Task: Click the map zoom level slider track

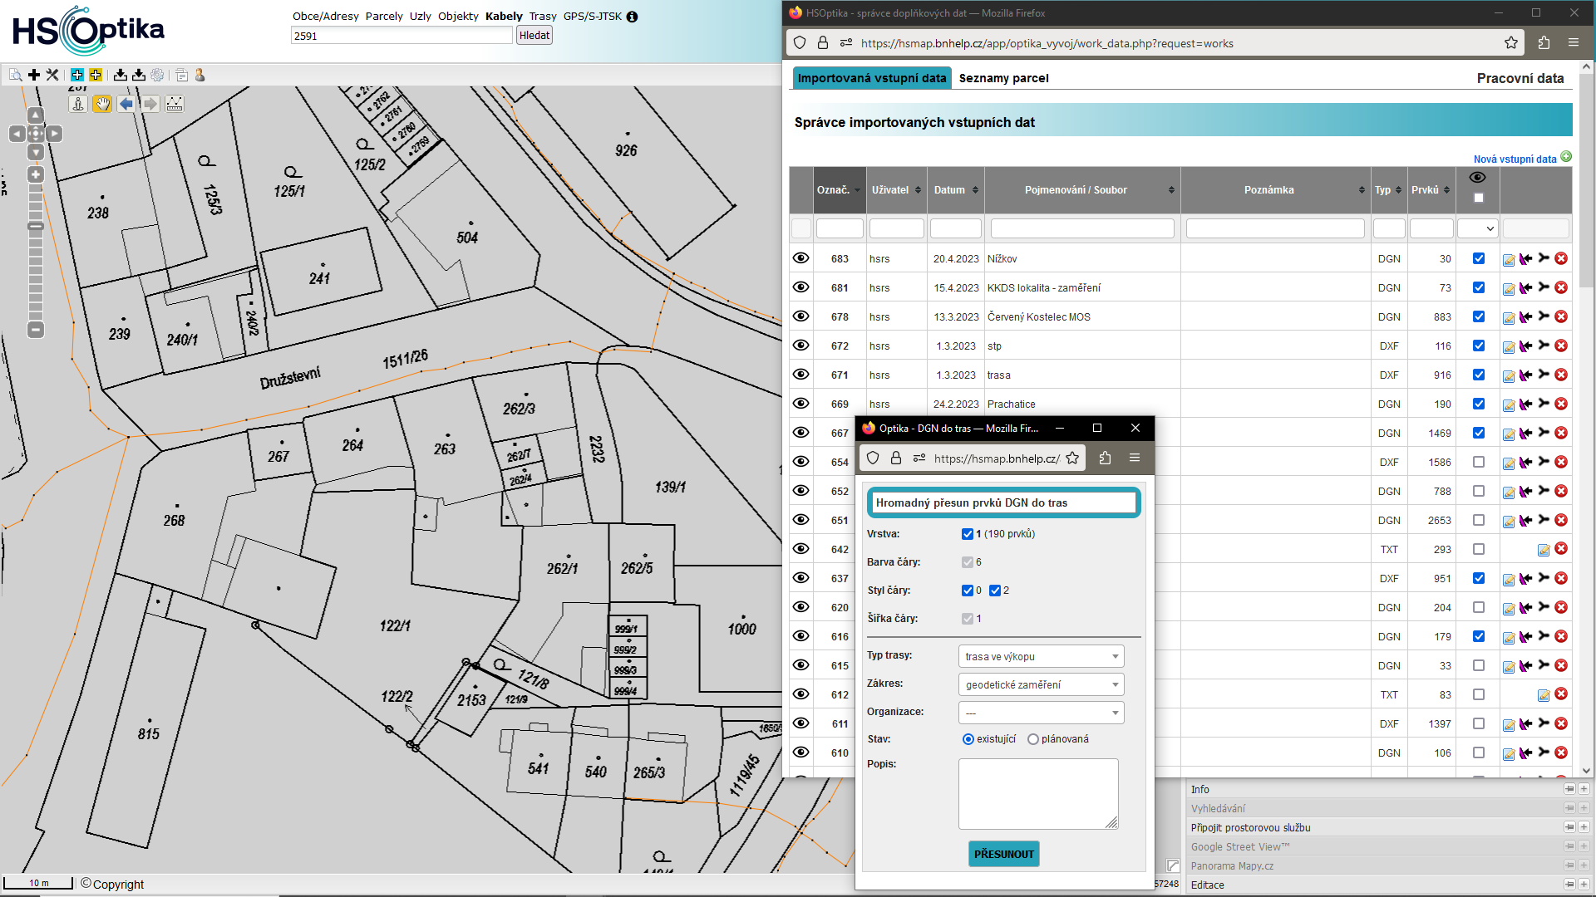Action: (x=36, y=252)
